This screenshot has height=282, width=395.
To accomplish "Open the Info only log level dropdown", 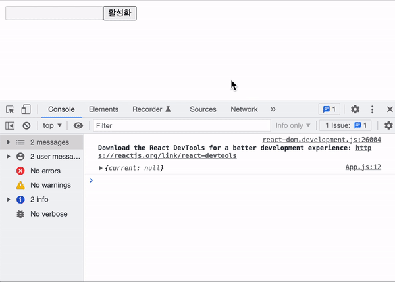I will (293, 125).
